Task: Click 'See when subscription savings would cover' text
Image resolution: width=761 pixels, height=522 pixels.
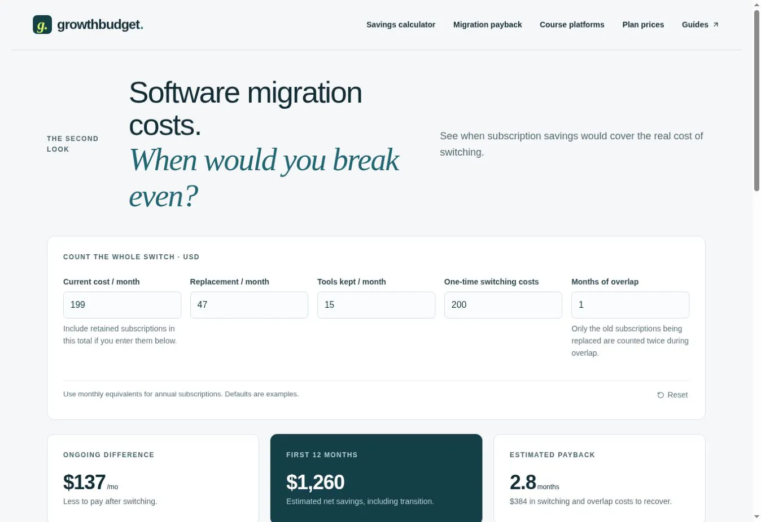Action: click(571, 144)
